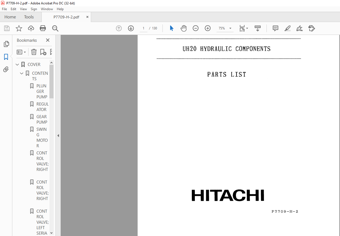Open the Sign document tool
This screenshot has height=236, width=340.
(x=299, y=28)
